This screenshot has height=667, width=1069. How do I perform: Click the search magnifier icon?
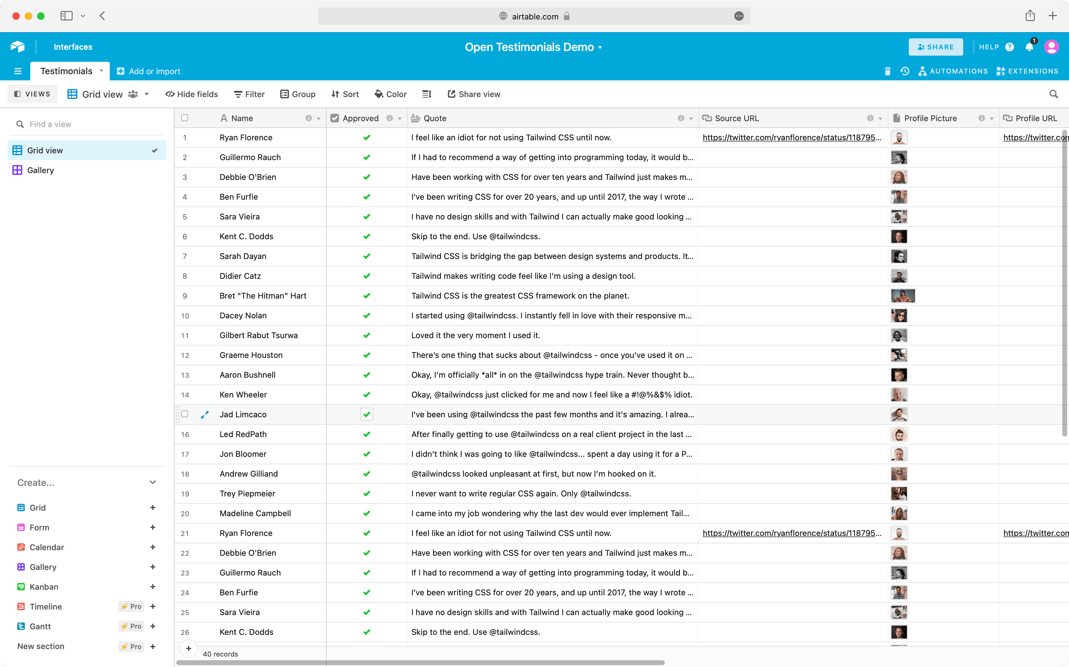1053,94
